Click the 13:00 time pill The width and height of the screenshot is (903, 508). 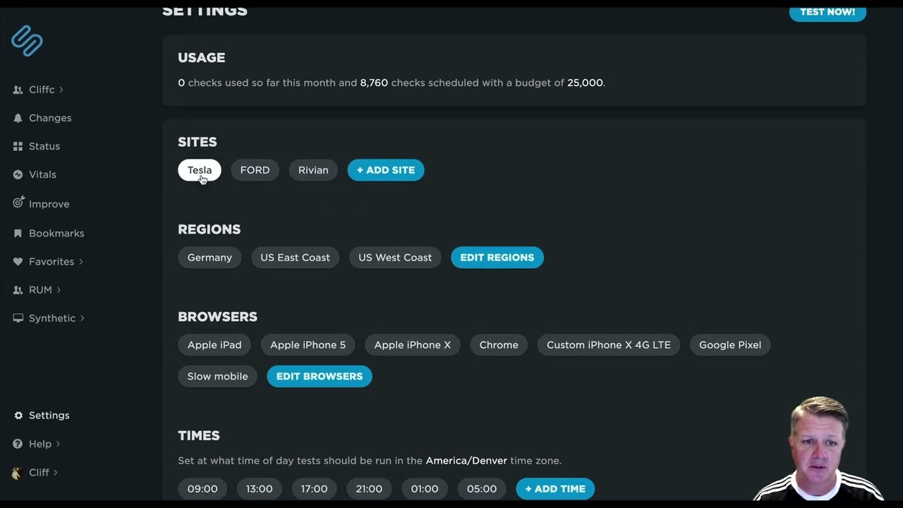click(x=259, y=489)
